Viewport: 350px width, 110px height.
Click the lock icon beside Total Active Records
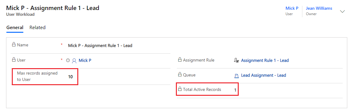point(180,89)
